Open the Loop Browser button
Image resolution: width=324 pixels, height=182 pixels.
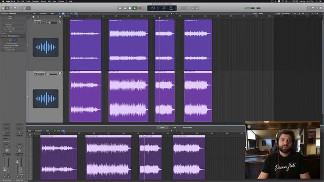pos(317,8)
